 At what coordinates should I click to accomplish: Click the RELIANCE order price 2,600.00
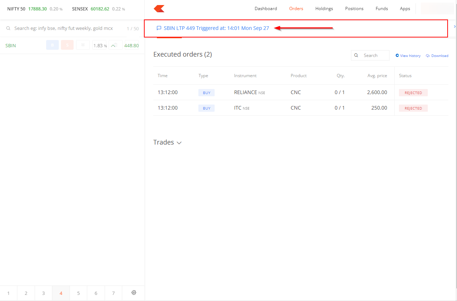pyautogui.click(x=377, y=92)
